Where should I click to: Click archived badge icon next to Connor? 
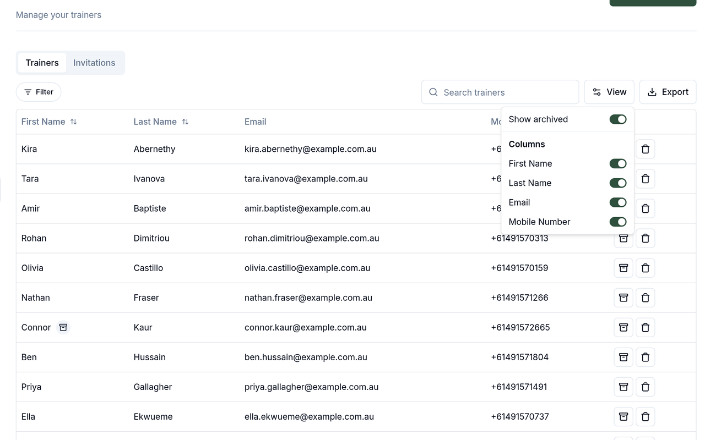(63, 327)
